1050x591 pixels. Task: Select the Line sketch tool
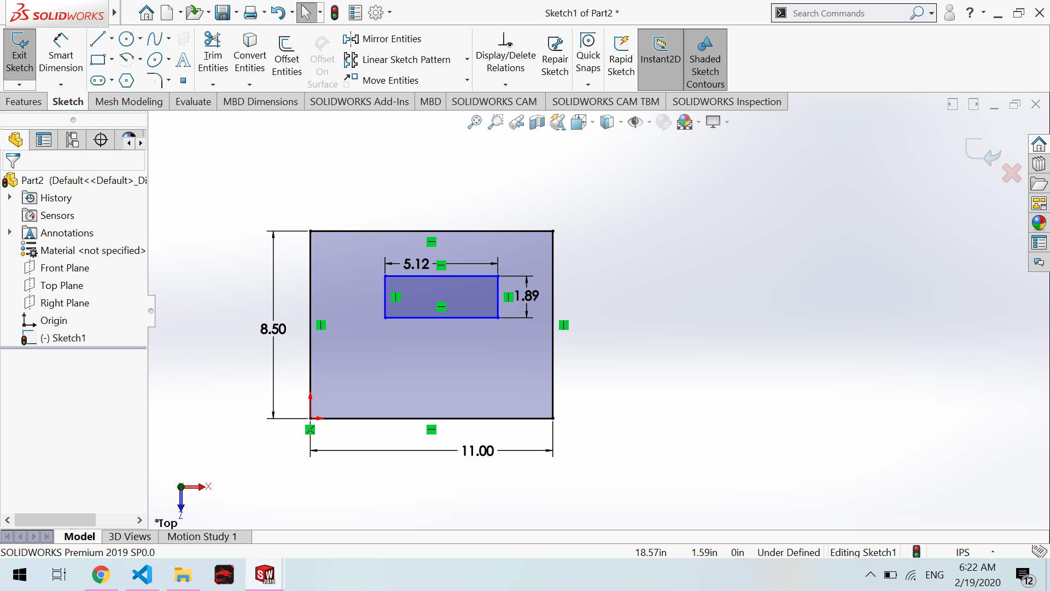point(98,39)
